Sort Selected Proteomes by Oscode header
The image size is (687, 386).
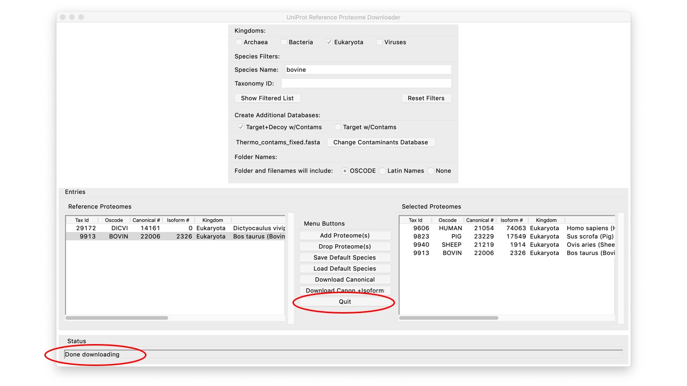448,220
